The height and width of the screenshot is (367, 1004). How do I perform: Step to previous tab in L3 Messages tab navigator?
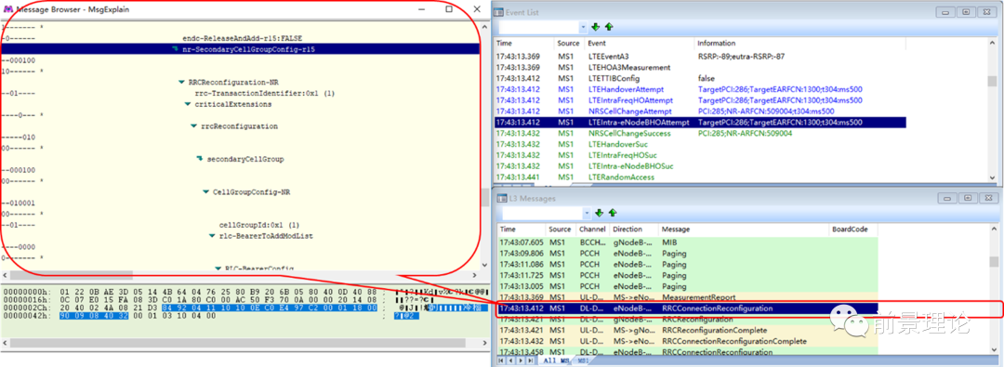(x=511, y=360)
